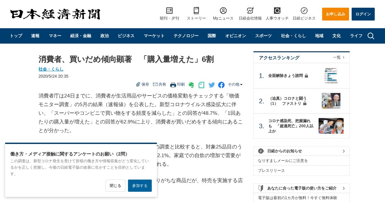Click the search magnifier in navigation bar
This screenshot has width=385, height=202.
click(x=371, y=36)
